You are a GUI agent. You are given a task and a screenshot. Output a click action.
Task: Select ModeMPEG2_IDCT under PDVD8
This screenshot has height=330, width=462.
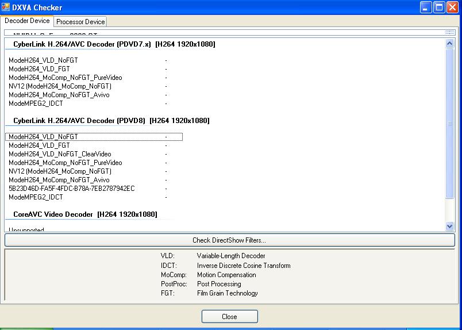point(94,197)
